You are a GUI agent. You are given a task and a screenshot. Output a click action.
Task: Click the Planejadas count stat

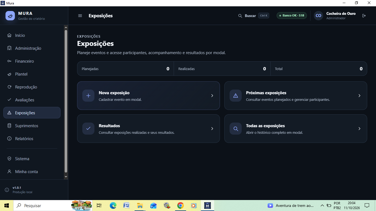pos(126,69)
